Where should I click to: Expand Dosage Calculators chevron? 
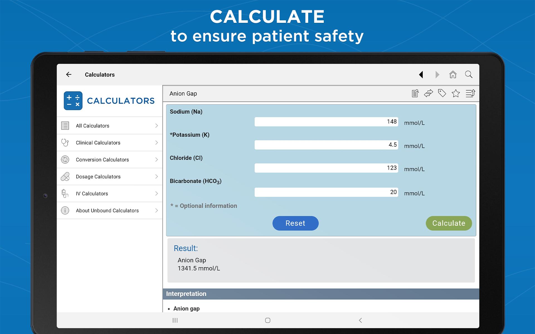coord(157,176)
